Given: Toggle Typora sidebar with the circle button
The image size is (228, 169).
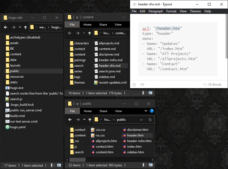Looking at the screenshot, I should tap(134, 85).
